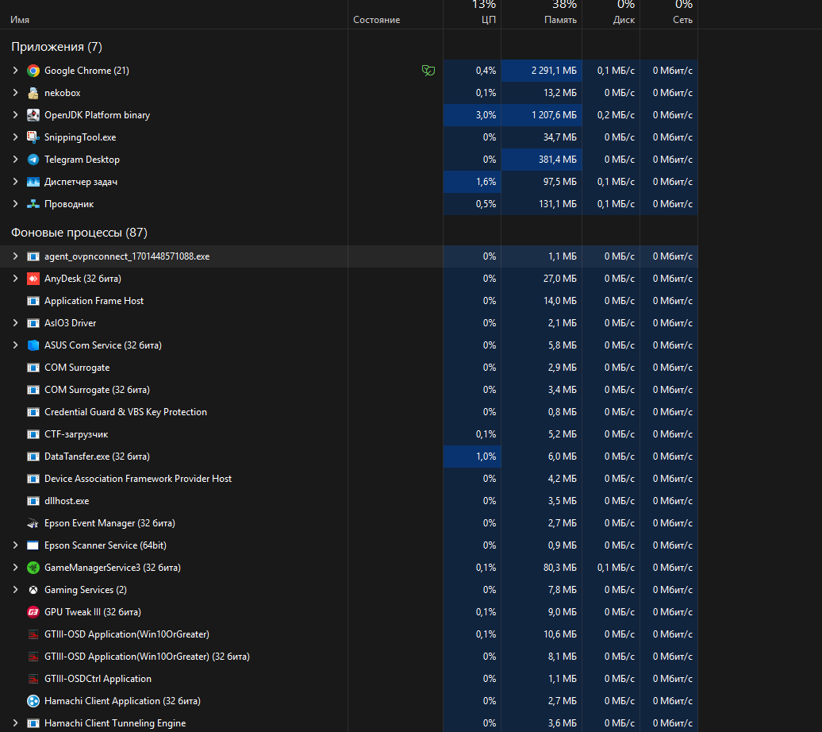Viewport: 822px width, 732px height.
Task: Click the AsIO3 Driver icon
Action: coord(33,323)
